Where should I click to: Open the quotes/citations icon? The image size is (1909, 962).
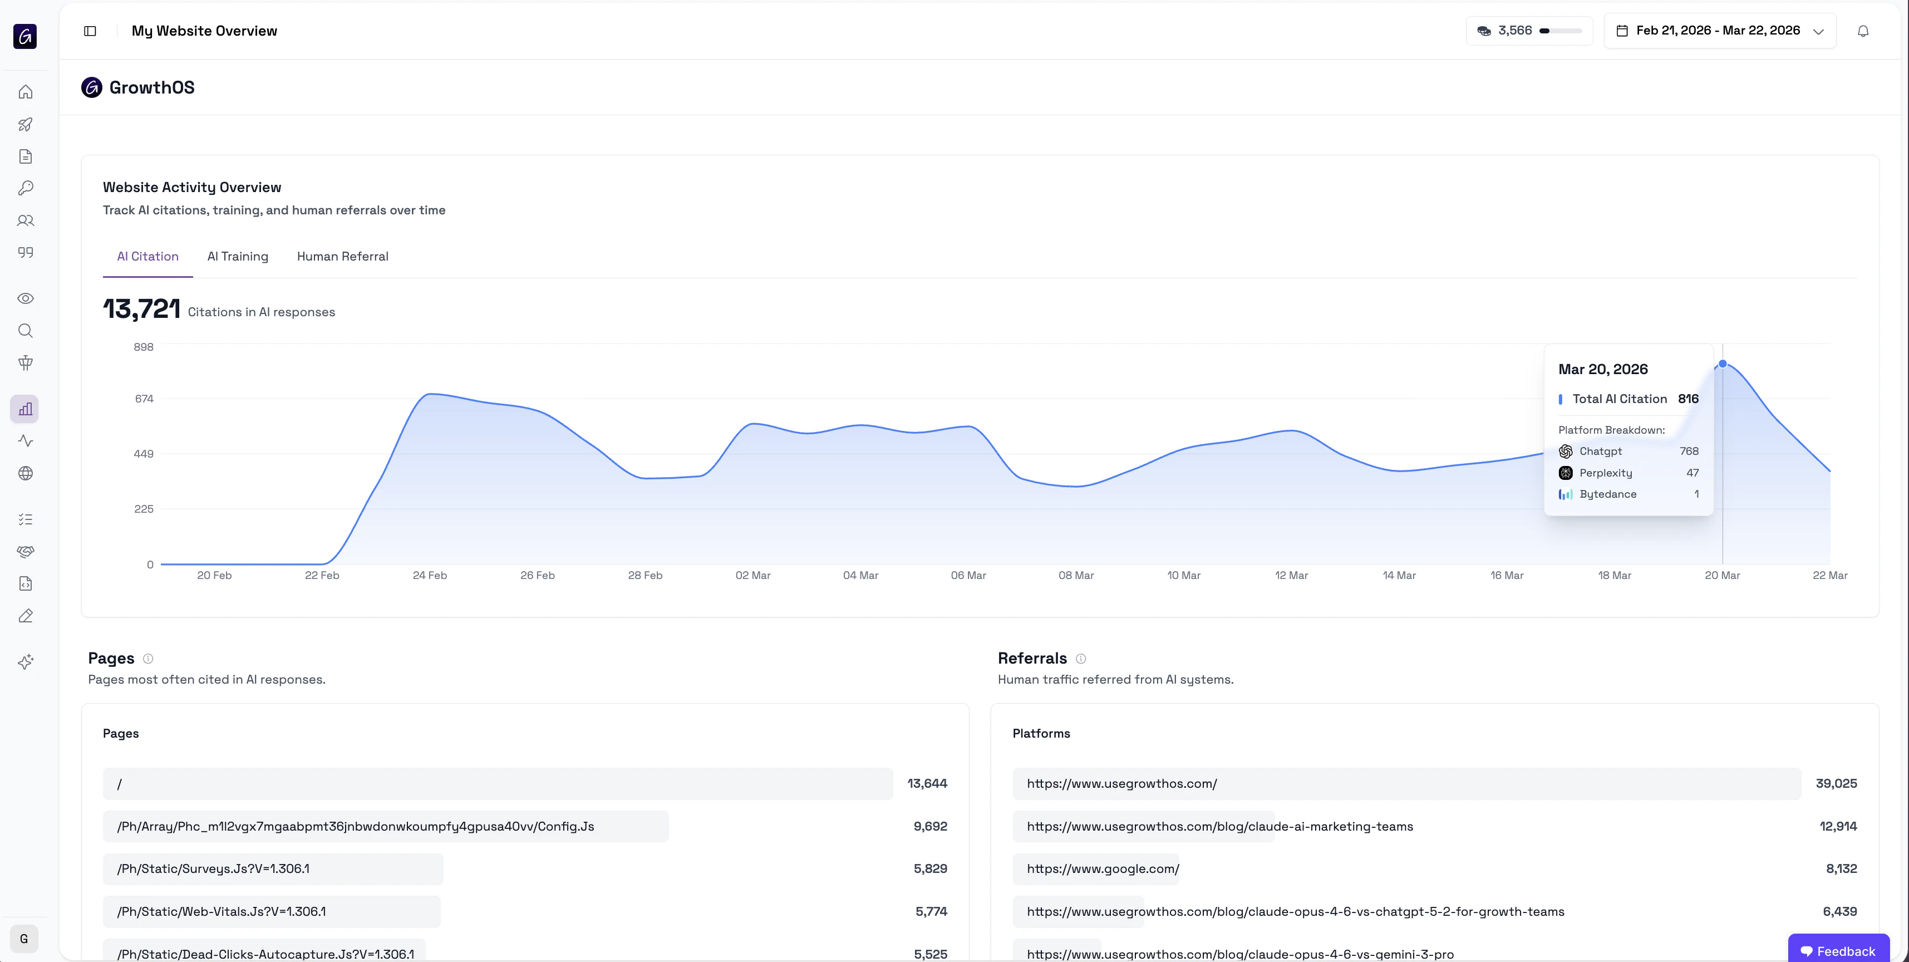pyautogui.click(x=25, y=252)
